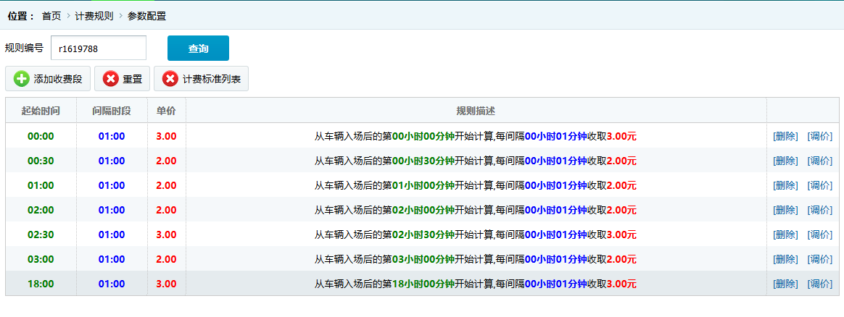
Task: Adjust price on the 18:00 row
Action: 820,284
